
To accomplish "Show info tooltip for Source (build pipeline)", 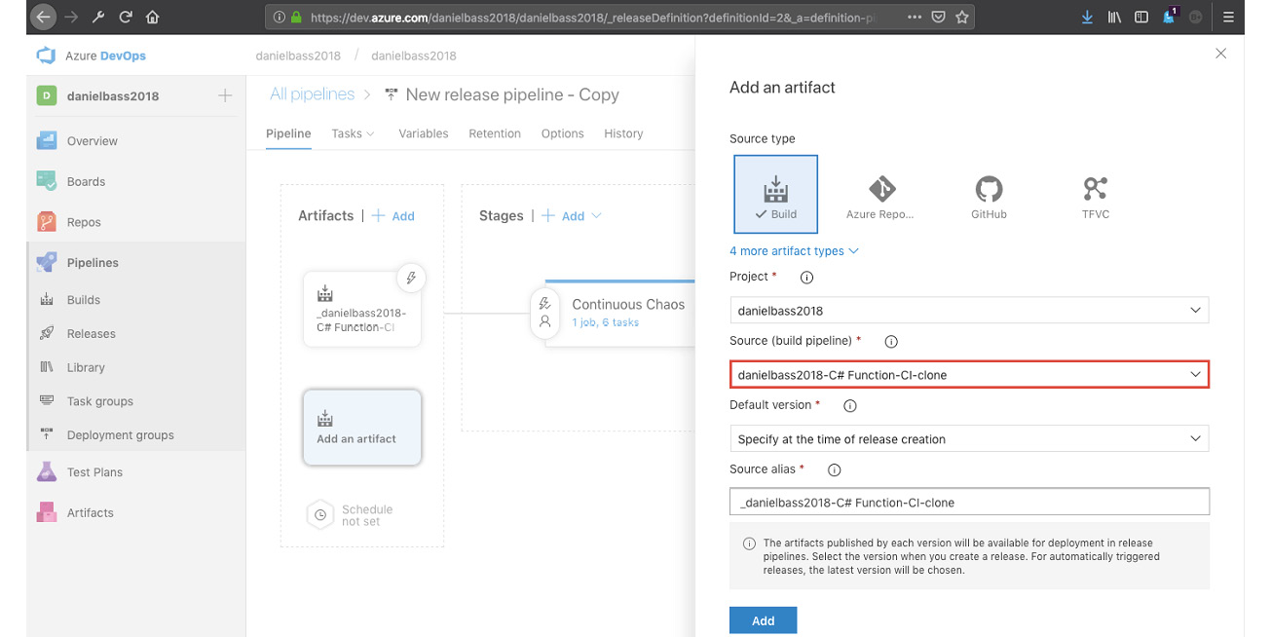I will tap(890, 342).
